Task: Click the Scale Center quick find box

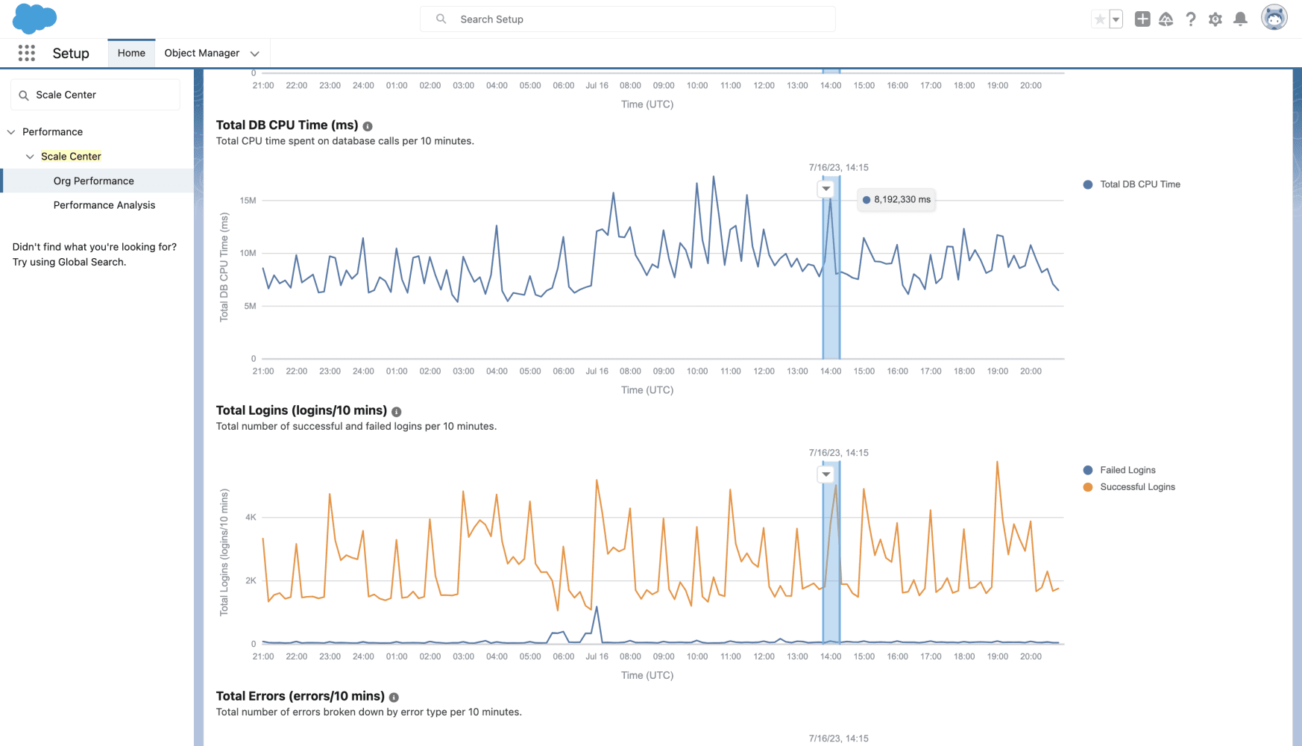Action: (x=95, y=95)
